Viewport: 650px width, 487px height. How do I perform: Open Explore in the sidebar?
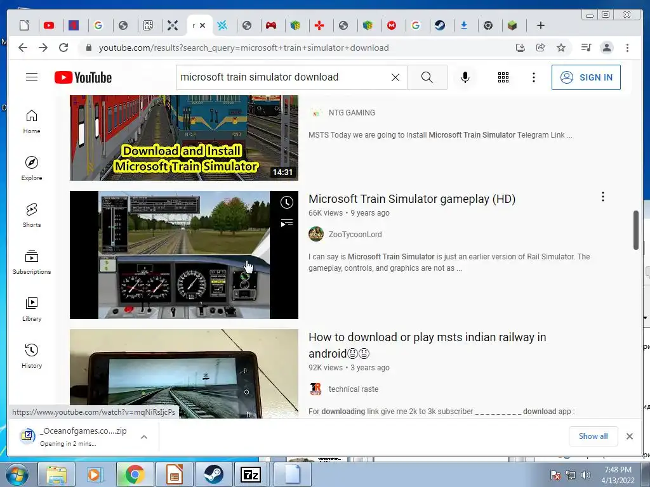pos(32,169)
